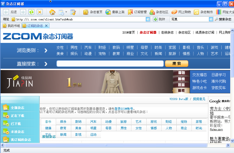The width and height of the screenshot is (234, 153).
Task: Browse the 动漫 category in blue bar
Action: pyautogui.click(x=88, y=54)
